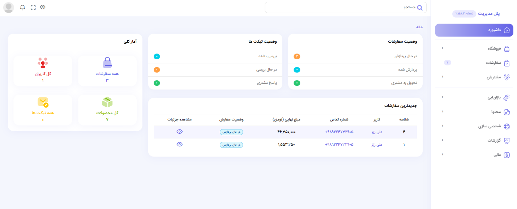Click the orange در حال پردازش count badge
The height and width of the screenshot is (209, 517).
point(297,56)
